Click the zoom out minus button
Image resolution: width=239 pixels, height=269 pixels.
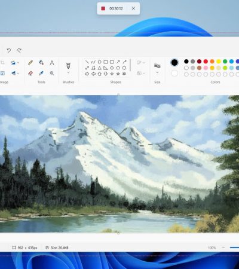click(x=223, y=247)
